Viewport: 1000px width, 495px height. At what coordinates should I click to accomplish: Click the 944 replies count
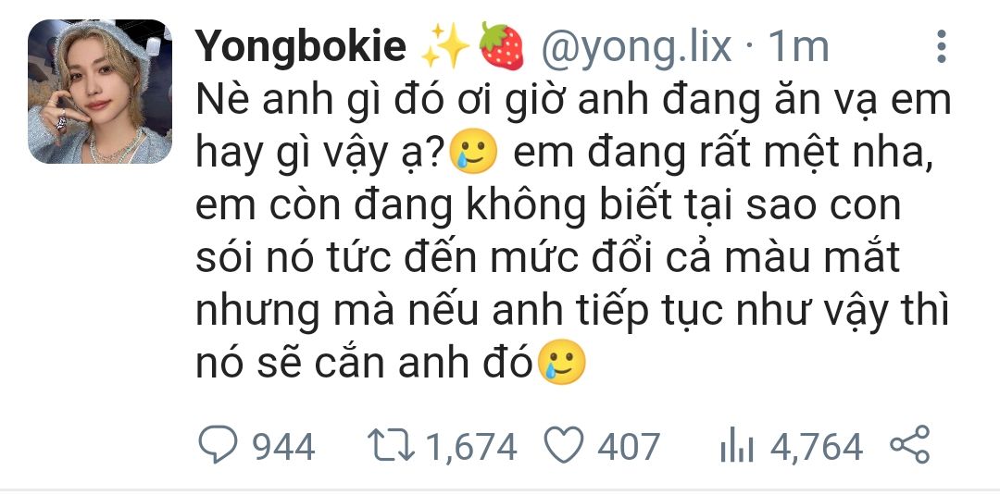284,446
